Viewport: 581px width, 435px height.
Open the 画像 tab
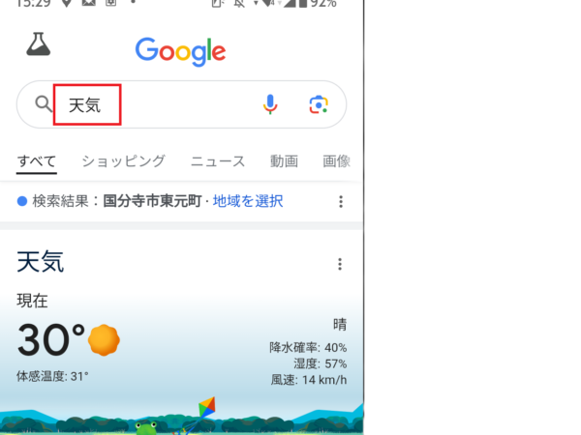pyautogui.click(x=336, y=161)
